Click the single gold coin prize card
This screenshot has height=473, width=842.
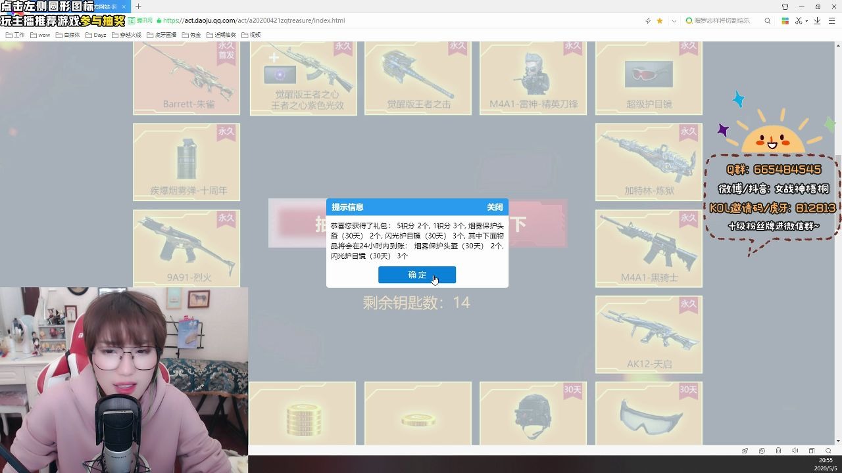pos(418,413)
